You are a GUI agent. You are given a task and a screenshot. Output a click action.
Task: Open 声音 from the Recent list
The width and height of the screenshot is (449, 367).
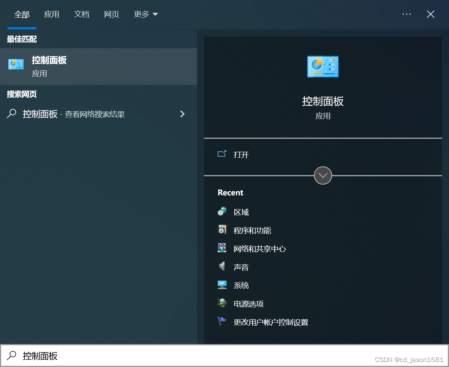click(241, 267)
